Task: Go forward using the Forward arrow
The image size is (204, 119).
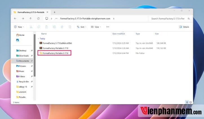Action: [x=23, y=19]
